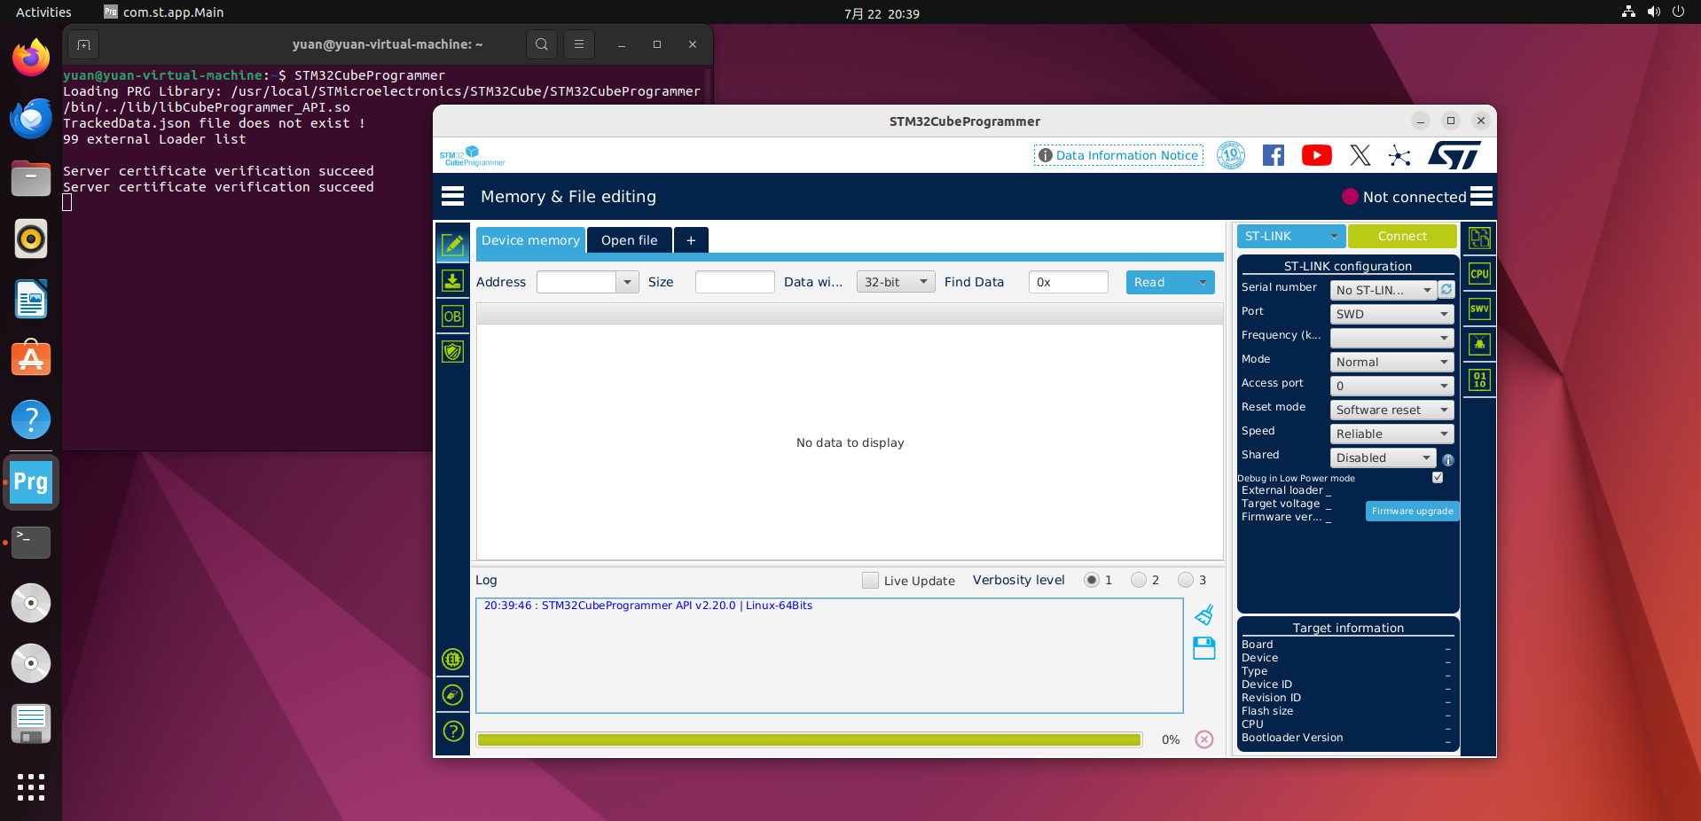Image resolution: width=1701 pixels, height=821 pixels.
Task: Open the right hamburger menu near Not connected
Action: (1481, 196)
